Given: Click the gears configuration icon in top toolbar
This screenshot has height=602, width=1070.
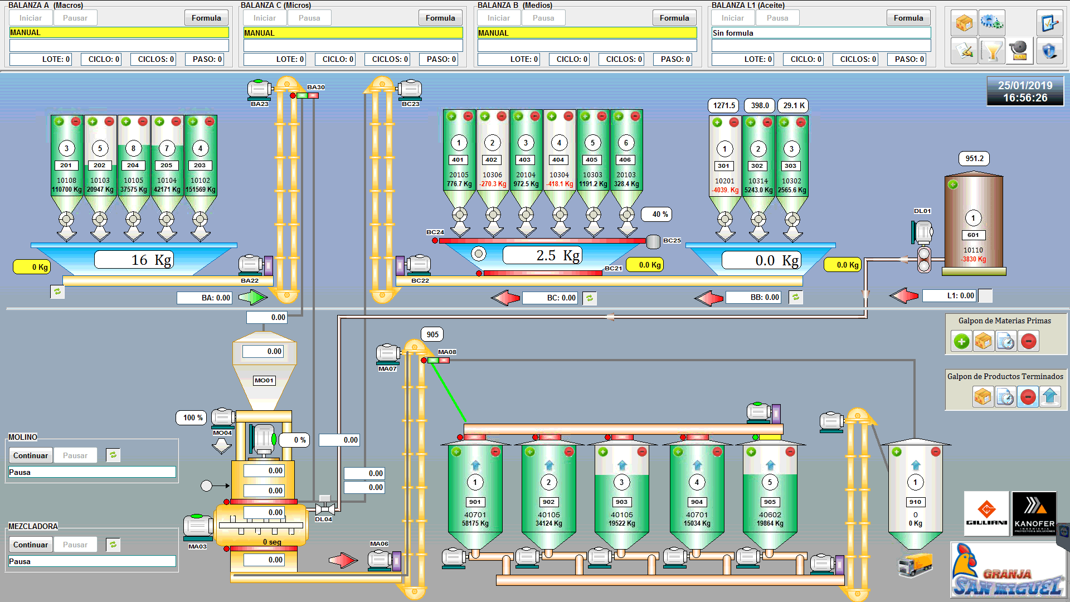Looking at the screenshot, I should tap(992, 22).
